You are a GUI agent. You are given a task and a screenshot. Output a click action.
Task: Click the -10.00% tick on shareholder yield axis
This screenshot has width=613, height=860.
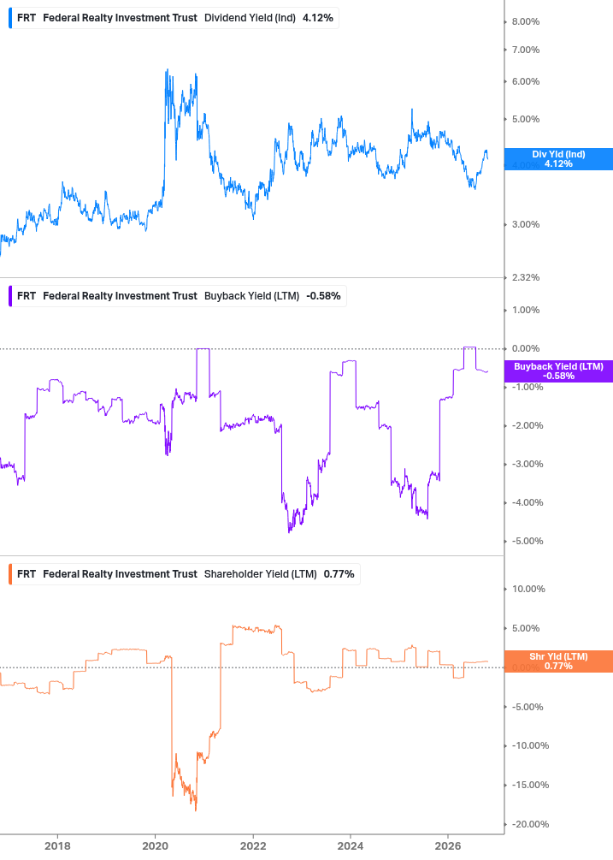pyautogui.click(x=530, y=745)
